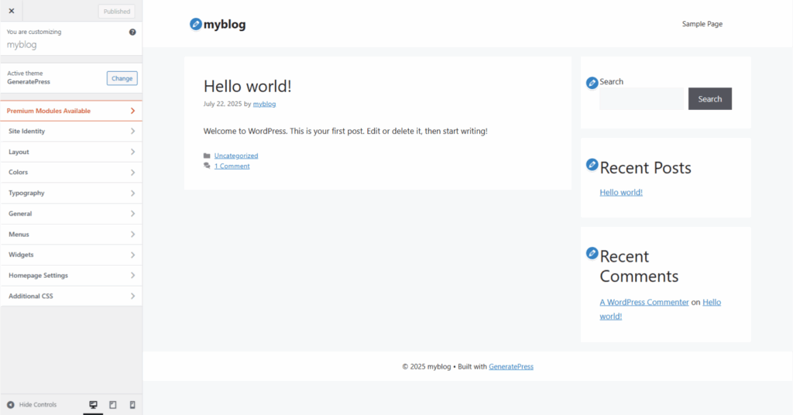Image resolution: width=793 pixels, height=415 pixels.
Task: Click the folder icon next to Uncategorized
Action: click(207, 156)
